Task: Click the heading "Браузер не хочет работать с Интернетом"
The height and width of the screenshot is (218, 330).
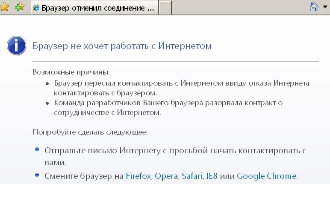Action: click(122, 46)
